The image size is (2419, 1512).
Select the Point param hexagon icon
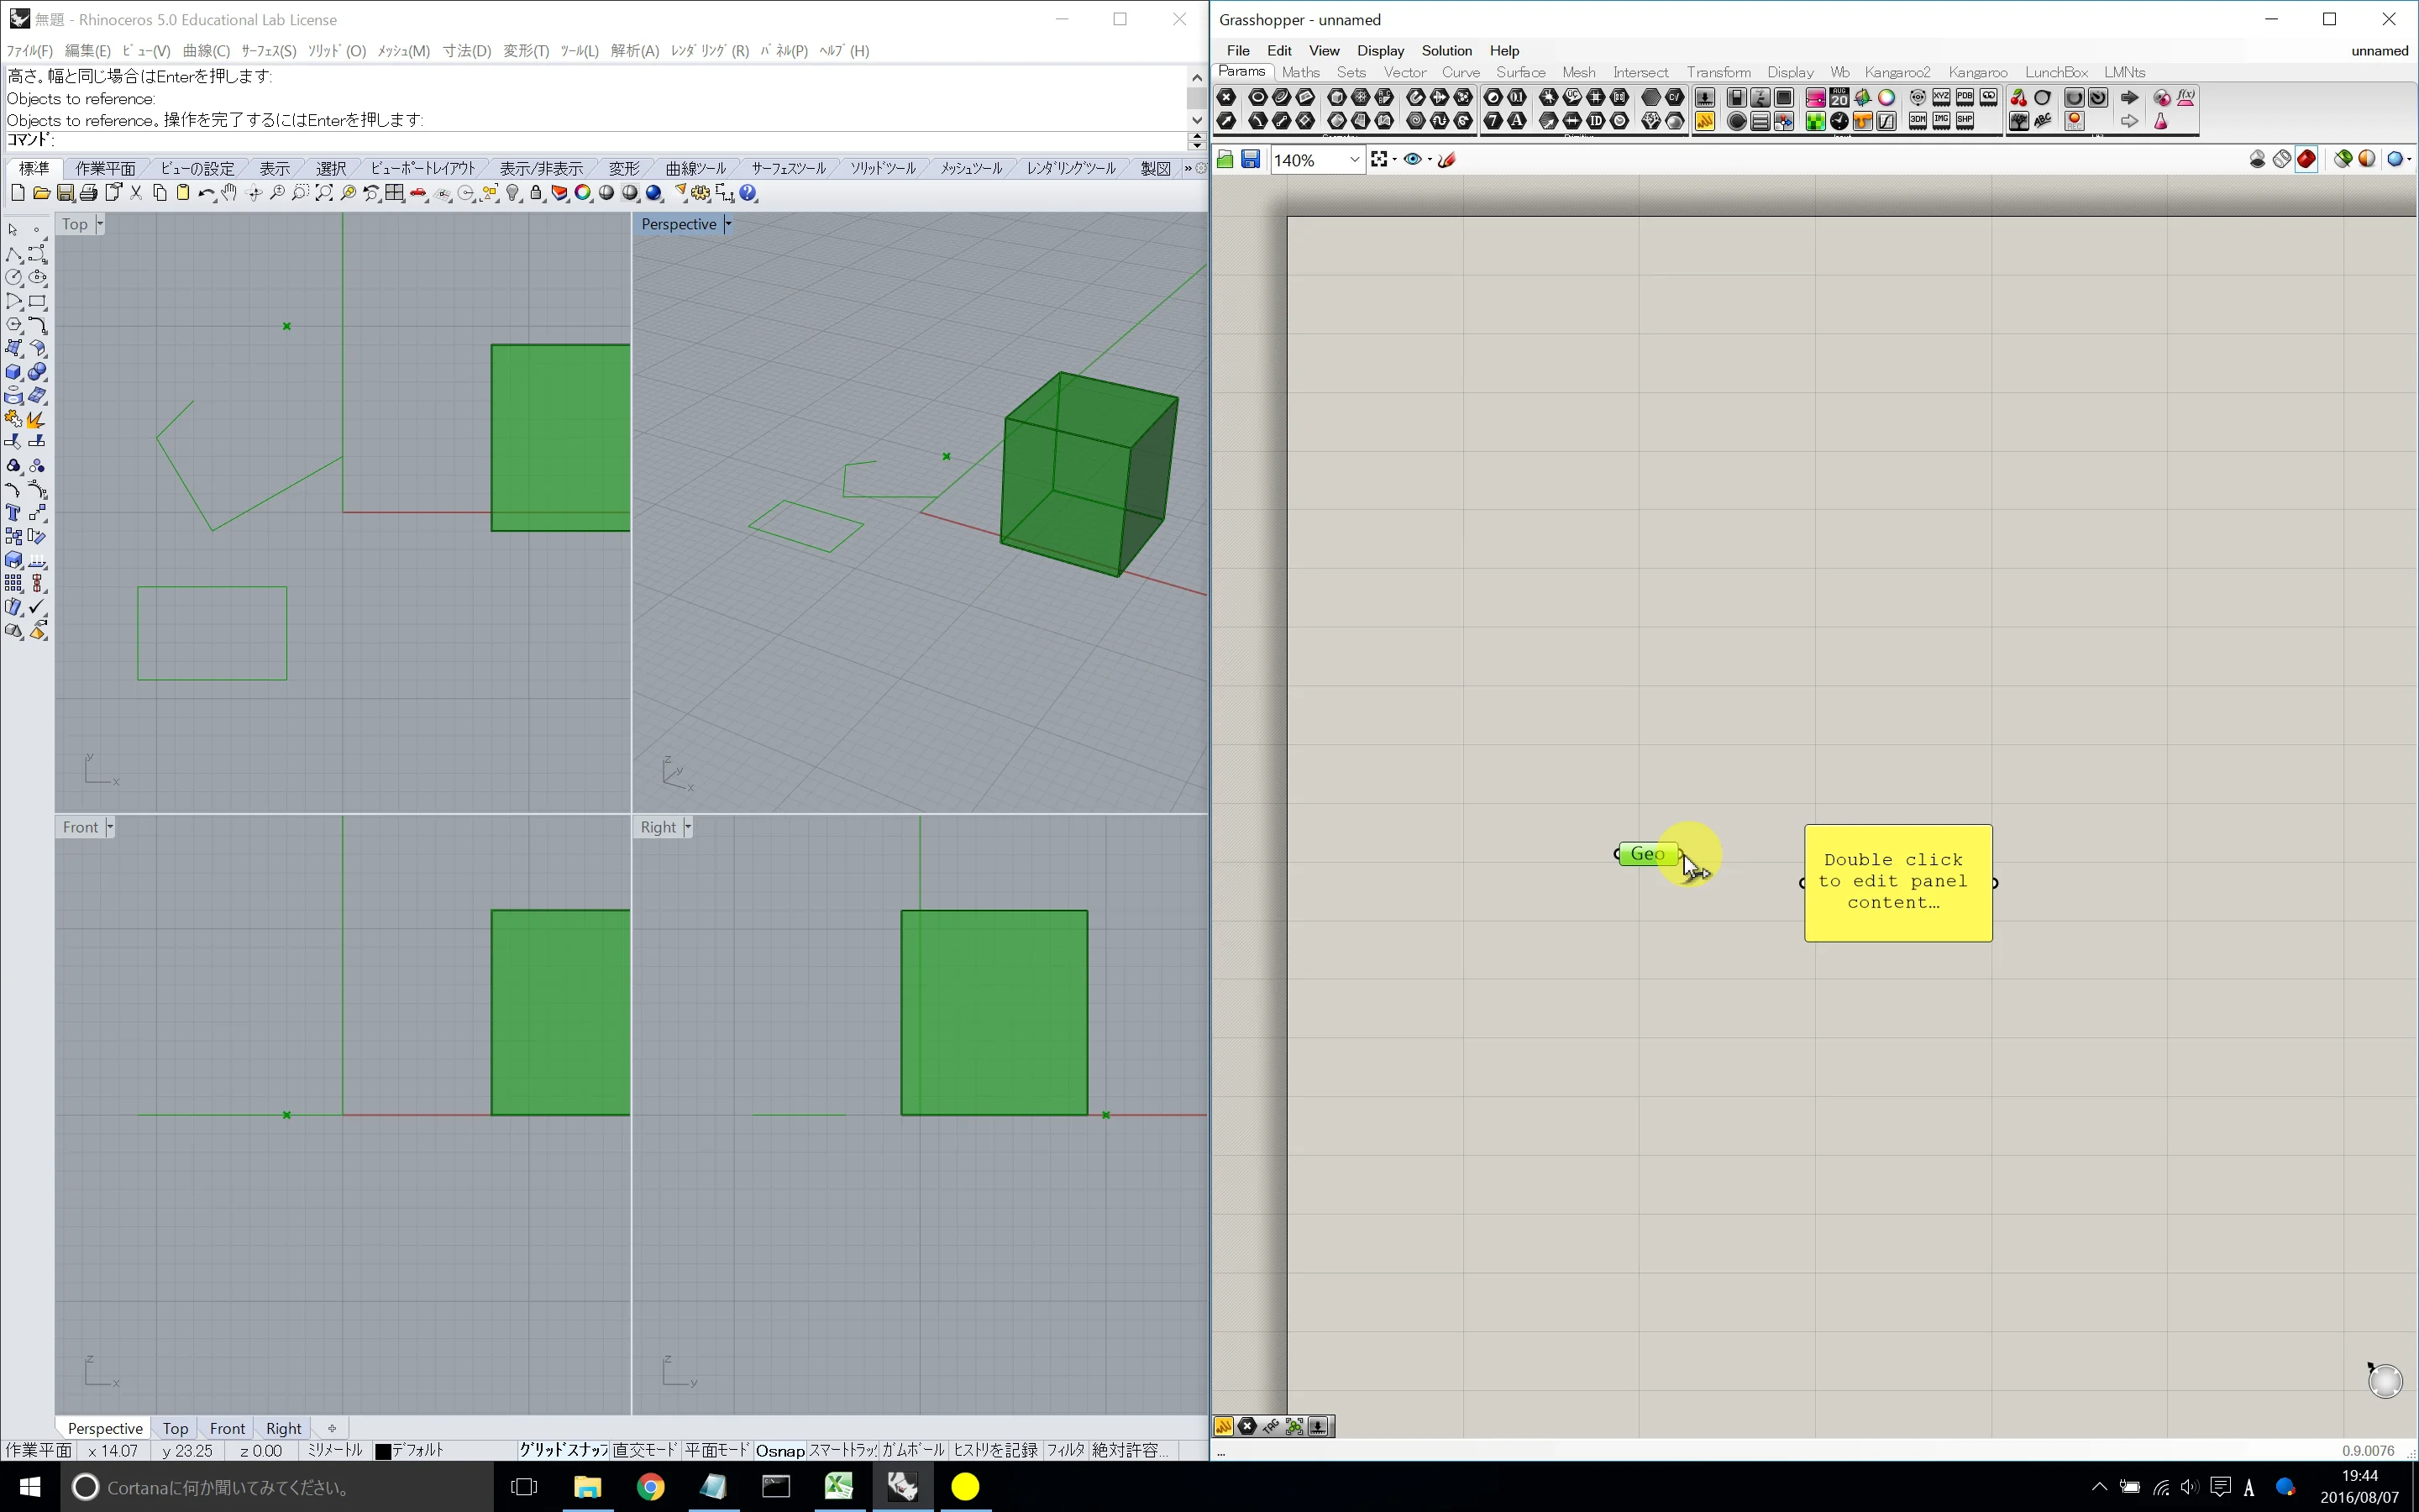coord(1226,97)
